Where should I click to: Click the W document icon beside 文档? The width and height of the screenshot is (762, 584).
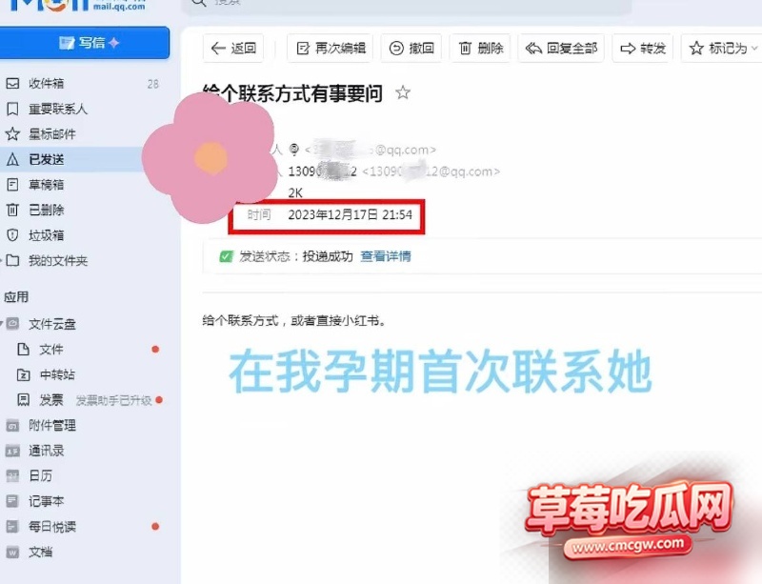pos(12,553)
